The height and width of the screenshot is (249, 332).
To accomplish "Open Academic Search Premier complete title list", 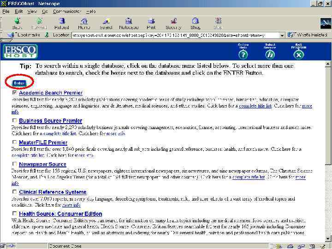I will [255, 106].
